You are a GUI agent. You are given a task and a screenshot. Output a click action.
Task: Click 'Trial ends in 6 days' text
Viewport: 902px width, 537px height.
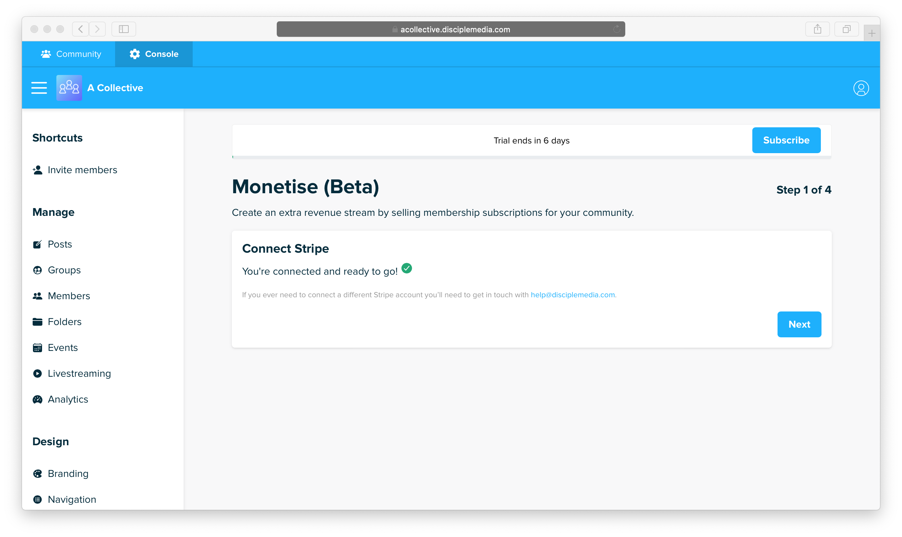532,141
